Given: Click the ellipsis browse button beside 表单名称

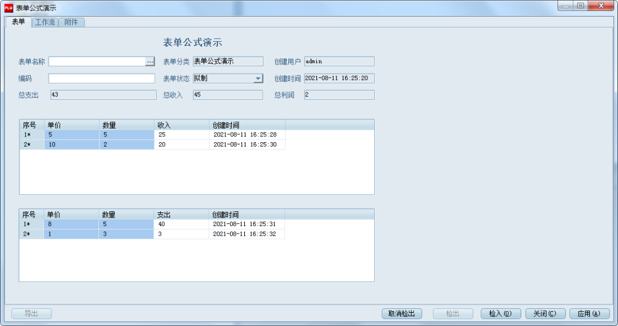Looking at the screenshot, I should click(x=150, y=62).
